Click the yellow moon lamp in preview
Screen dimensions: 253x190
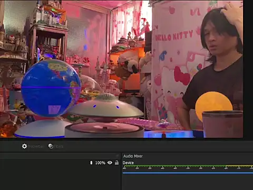pos(214,105)
